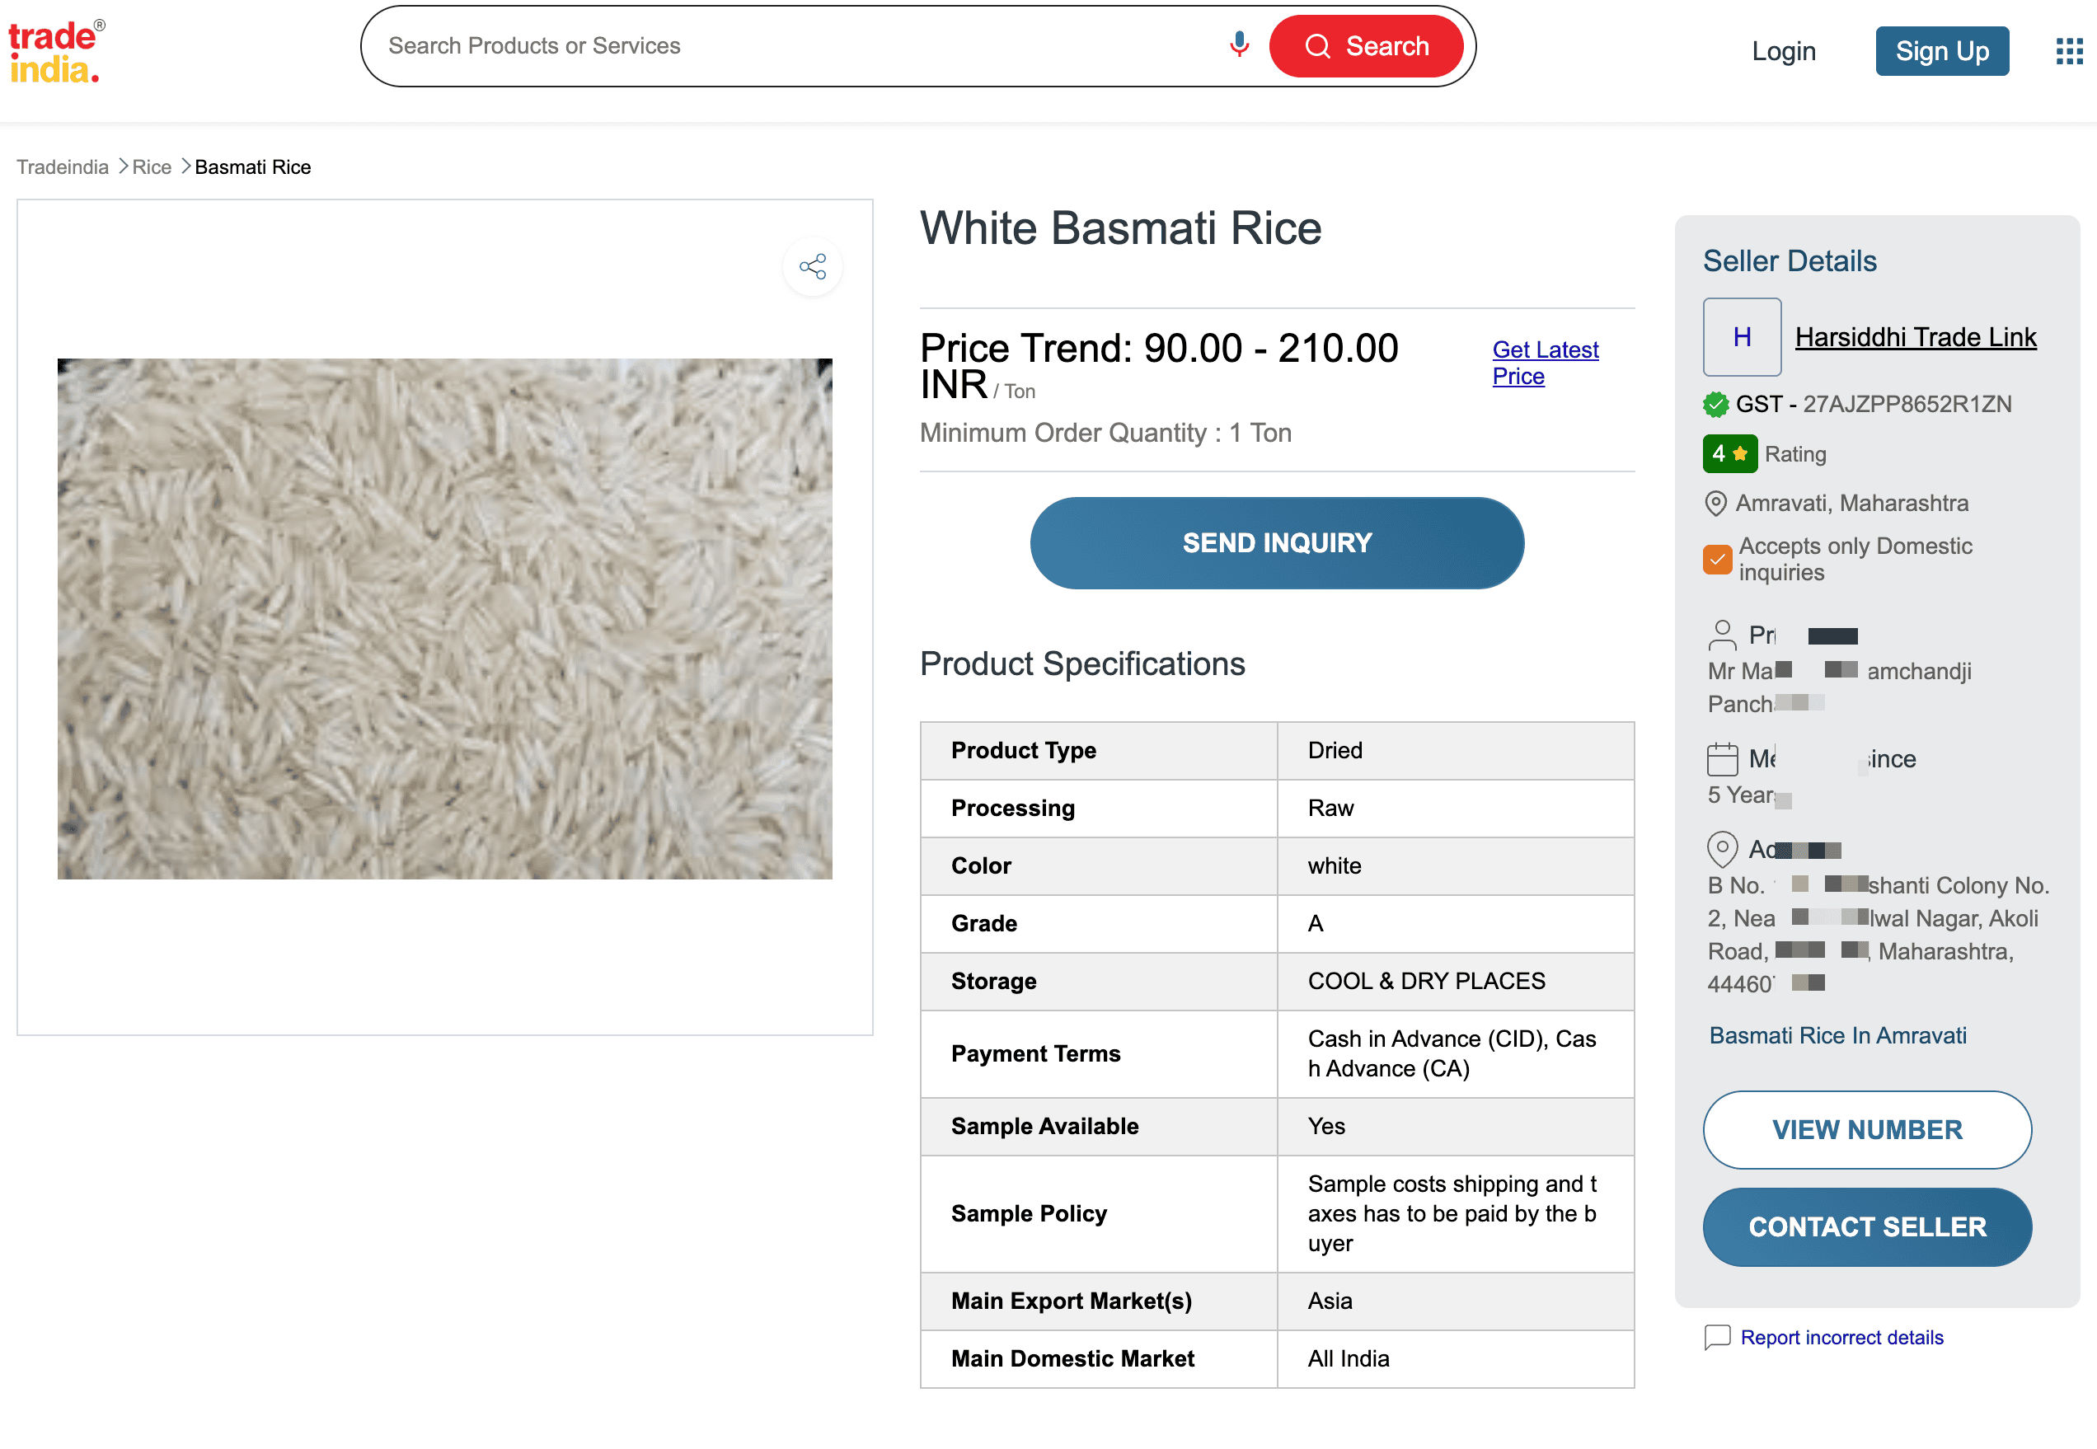Image resolution: width=2097 pixels, height=1449 pixels.
Task: Click the location pin beside Amravati, Maharashtra
Action: pos(1715,503)
